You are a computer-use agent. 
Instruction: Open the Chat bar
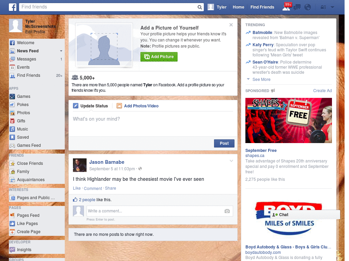pos(305,215)
